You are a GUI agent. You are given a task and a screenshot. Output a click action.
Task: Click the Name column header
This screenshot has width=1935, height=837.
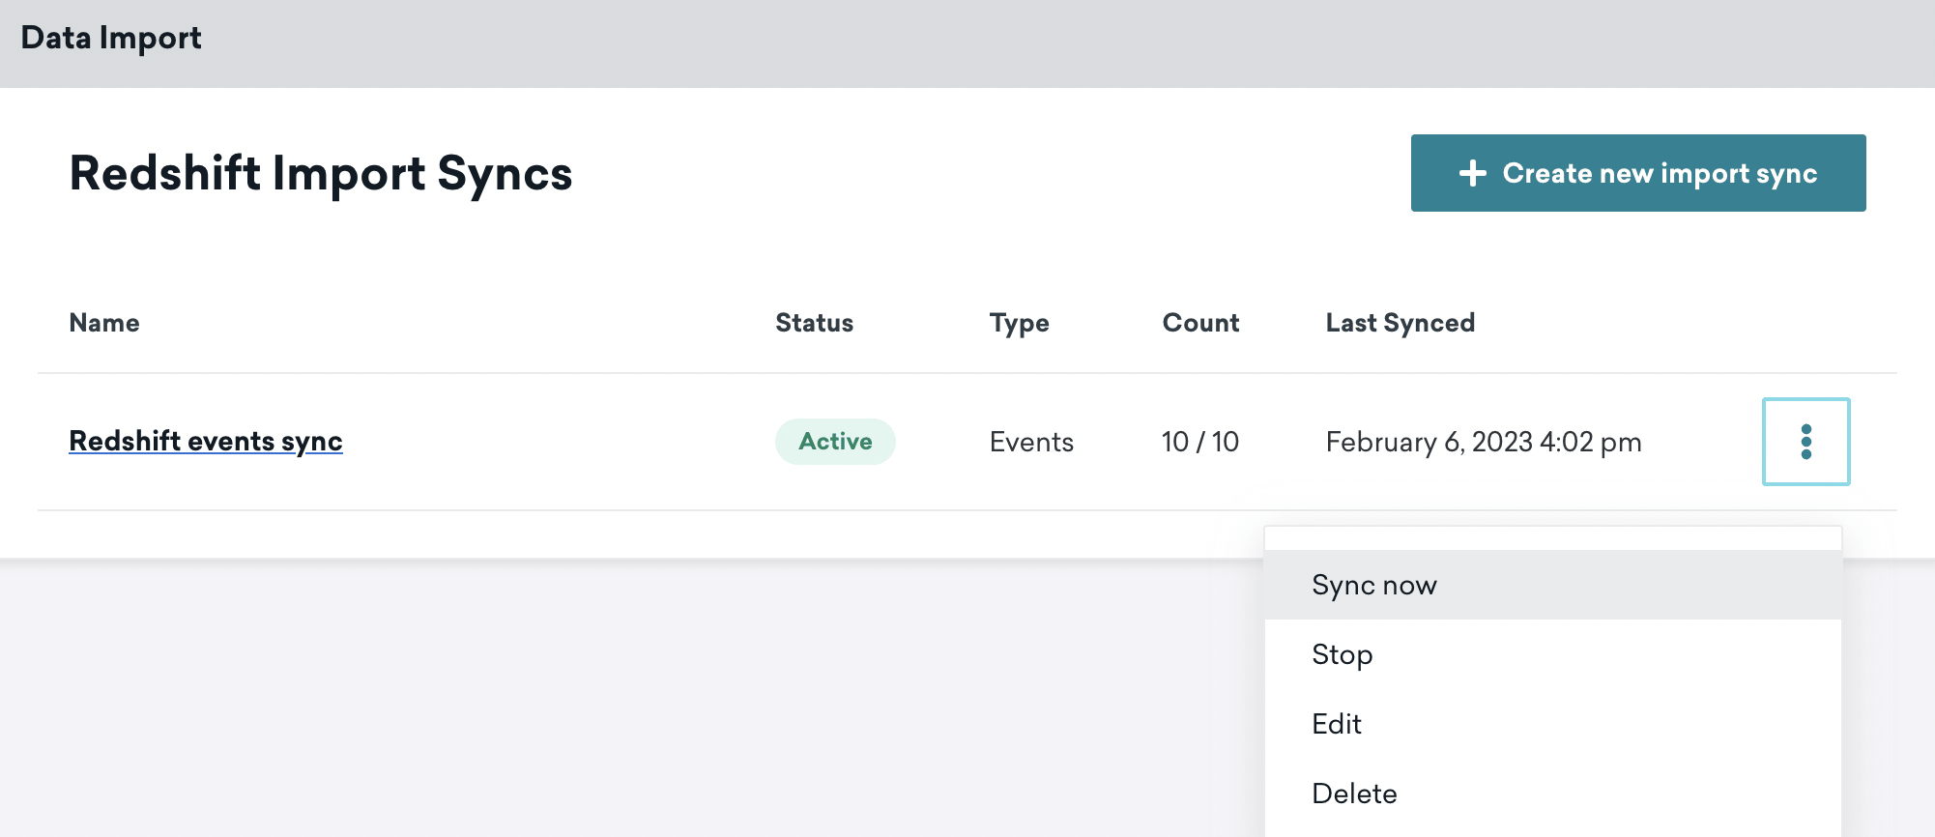104,323
